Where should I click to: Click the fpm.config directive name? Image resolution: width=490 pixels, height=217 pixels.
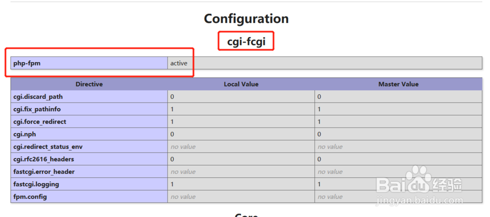(30, 197)
